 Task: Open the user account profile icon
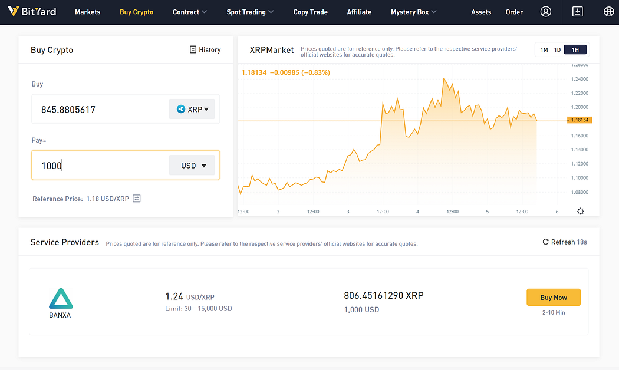pyautogui.click(x=546, y=12)
